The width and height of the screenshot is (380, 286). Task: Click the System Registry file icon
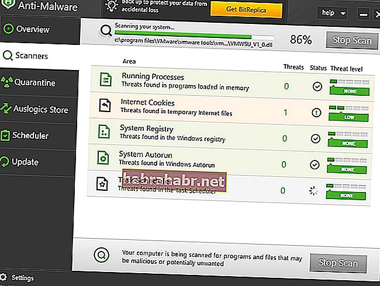click(104, 131)
